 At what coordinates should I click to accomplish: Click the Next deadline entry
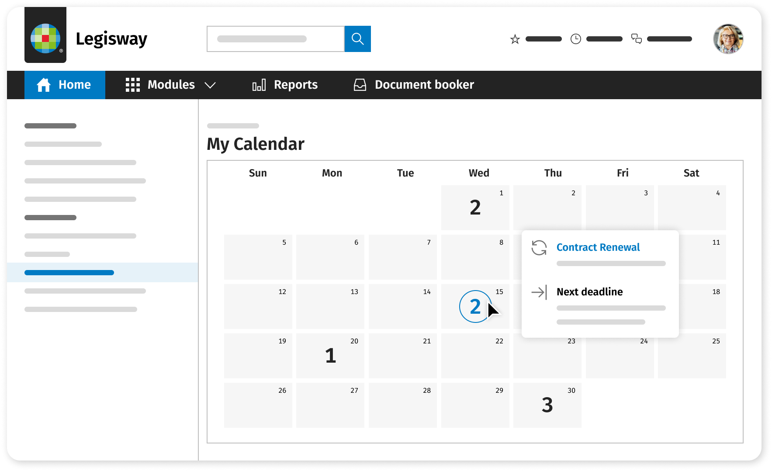click(589, 292)
